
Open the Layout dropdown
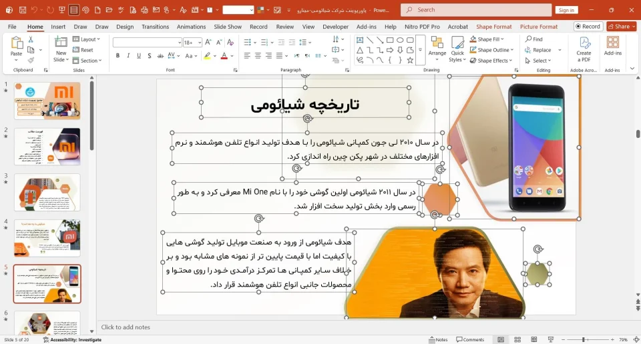click(86, 39)
